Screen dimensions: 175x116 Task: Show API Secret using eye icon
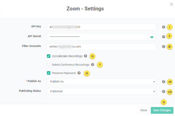coord(152,37)
